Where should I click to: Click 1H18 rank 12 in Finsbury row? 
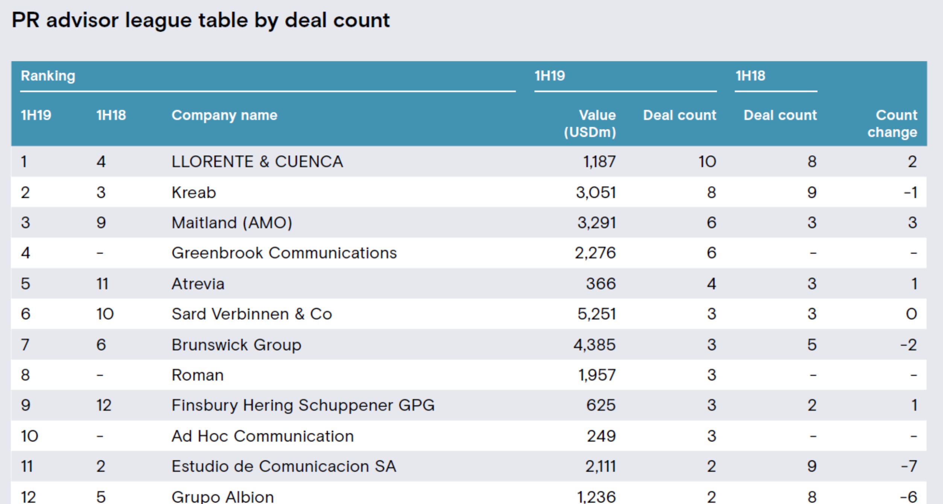pos(104,405)
